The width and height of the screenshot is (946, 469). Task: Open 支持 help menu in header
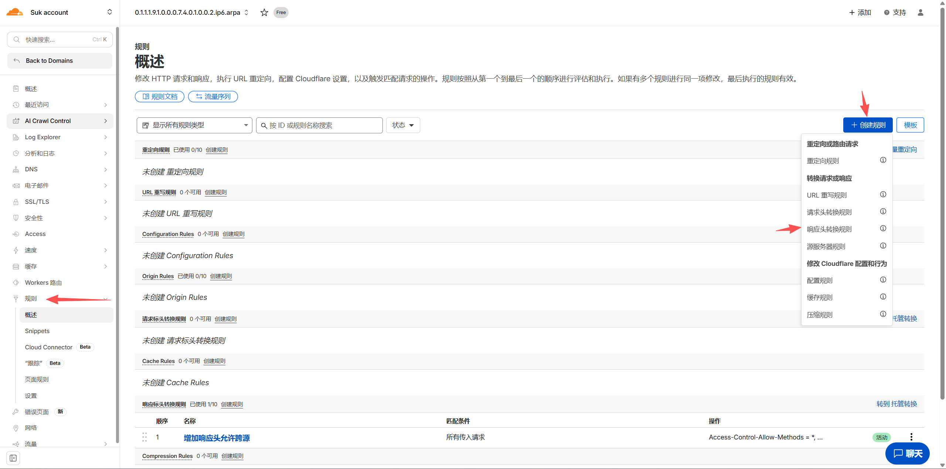[x=895, y=13]
